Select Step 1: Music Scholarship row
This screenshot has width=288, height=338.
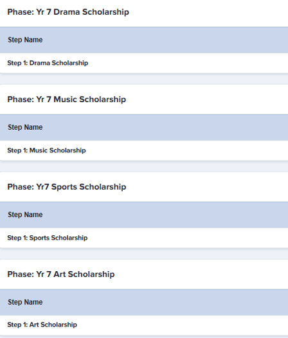(x=144, y=150)
